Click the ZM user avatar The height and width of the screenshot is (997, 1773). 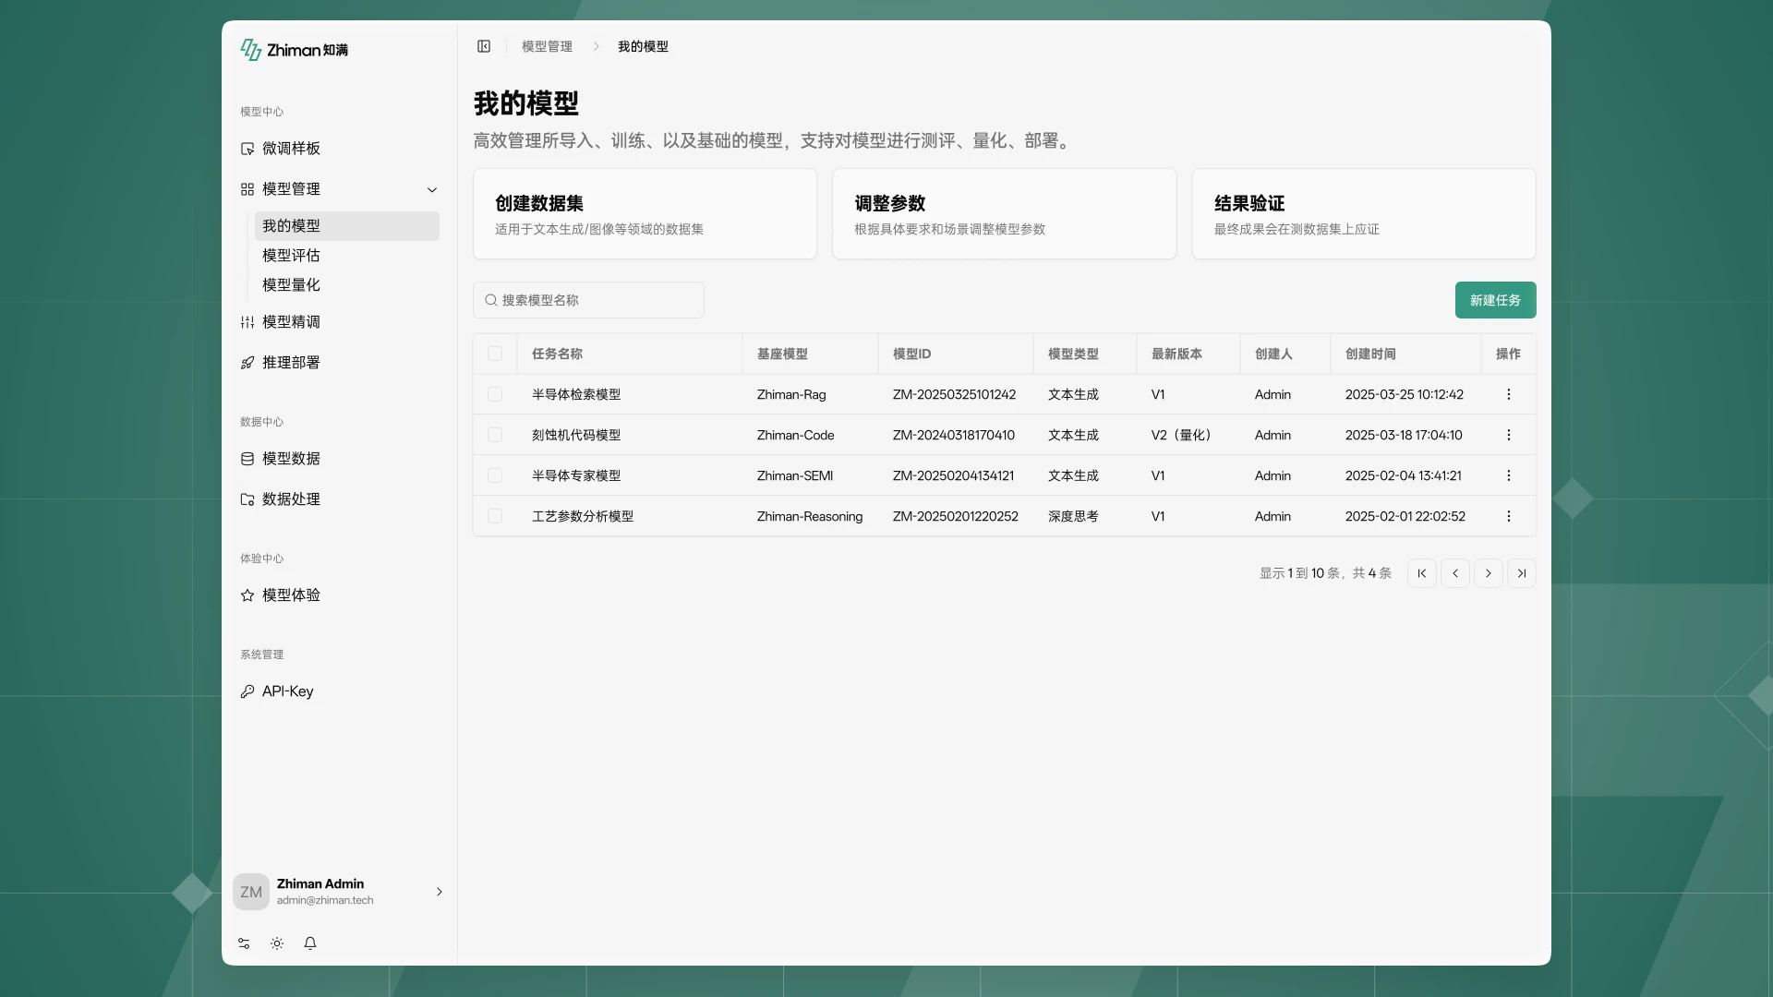[251, 892]
